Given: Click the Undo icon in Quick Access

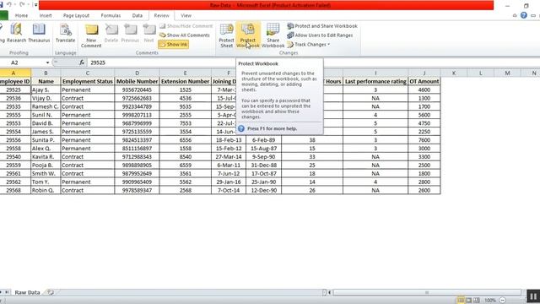Looking at the screenshot, I should point(9,4).
